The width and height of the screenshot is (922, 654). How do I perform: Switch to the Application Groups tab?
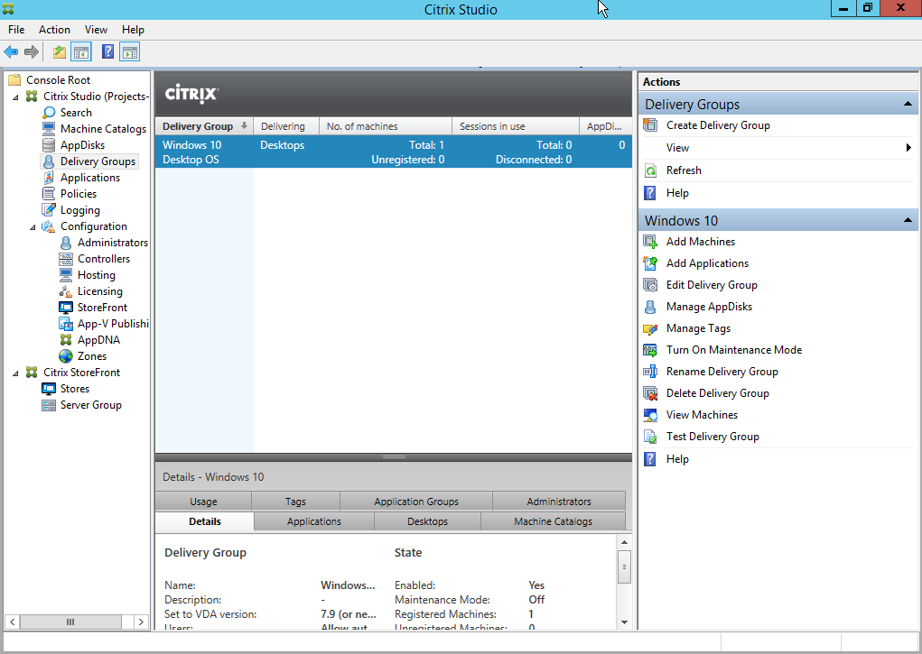[x=416, y=502]
